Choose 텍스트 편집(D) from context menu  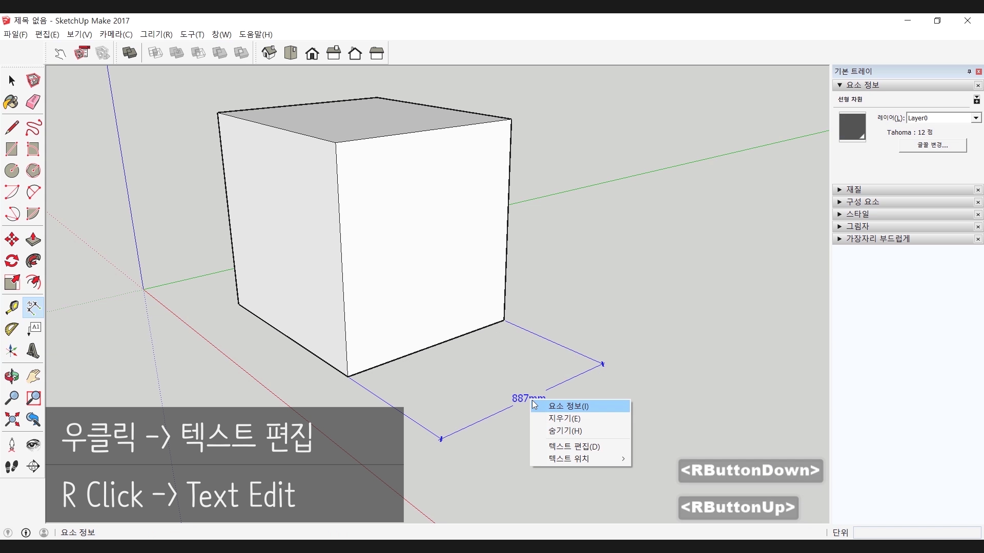coord(574,446)
